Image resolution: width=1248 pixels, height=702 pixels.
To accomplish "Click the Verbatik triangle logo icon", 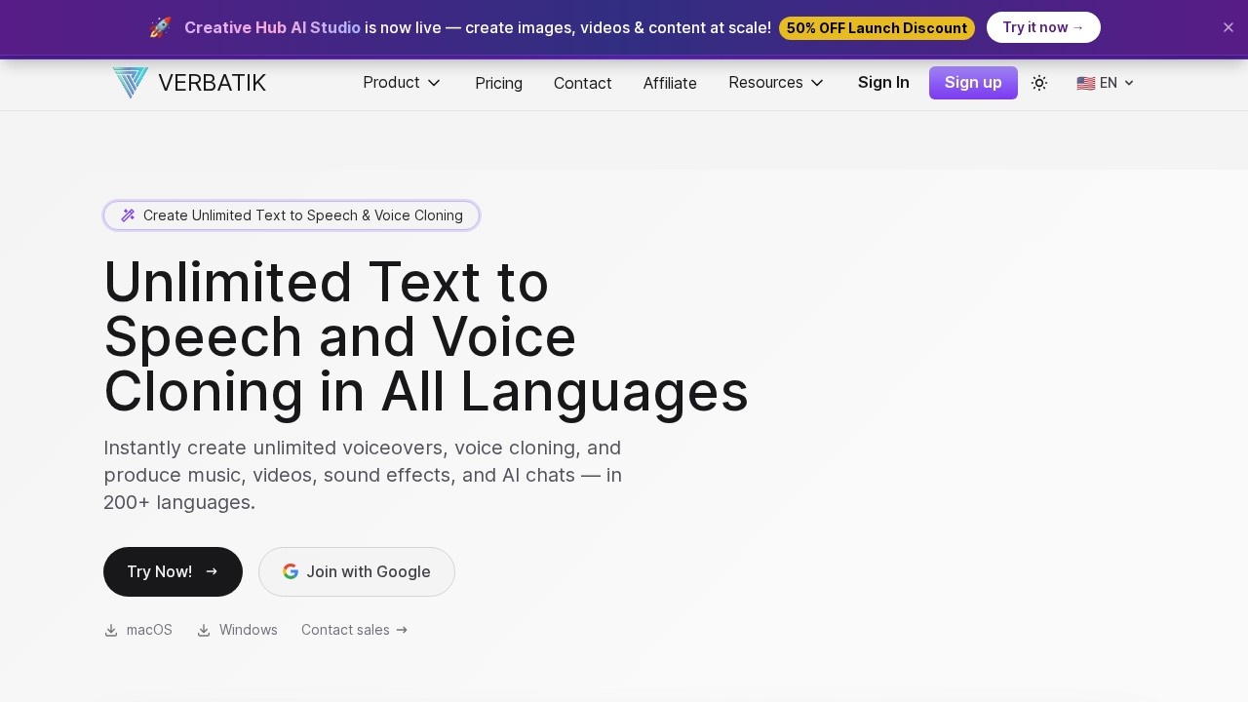I will (x=130, y=83).
